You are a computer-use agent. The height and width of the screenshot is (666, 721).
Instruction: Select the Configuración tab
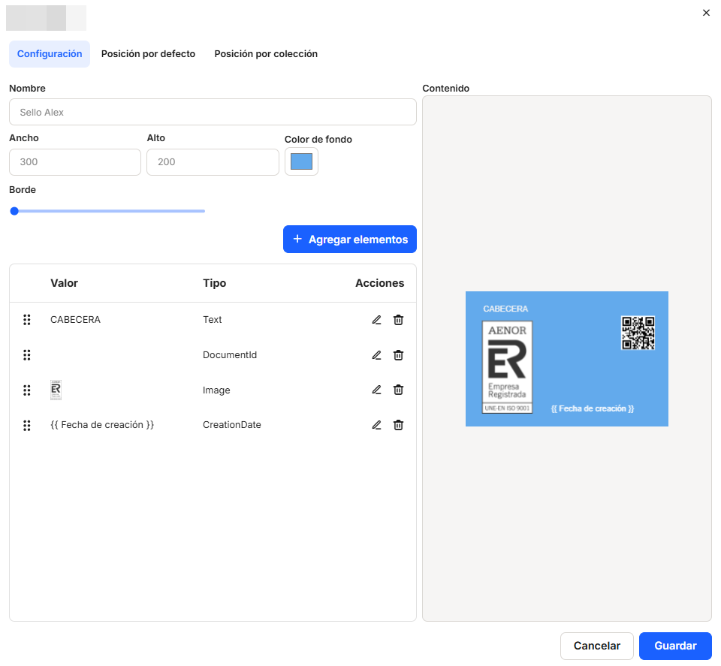pos(50,54)
